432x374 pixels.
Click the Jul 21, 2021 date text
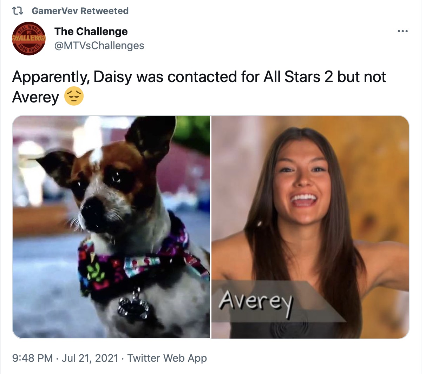coord(90,358)
